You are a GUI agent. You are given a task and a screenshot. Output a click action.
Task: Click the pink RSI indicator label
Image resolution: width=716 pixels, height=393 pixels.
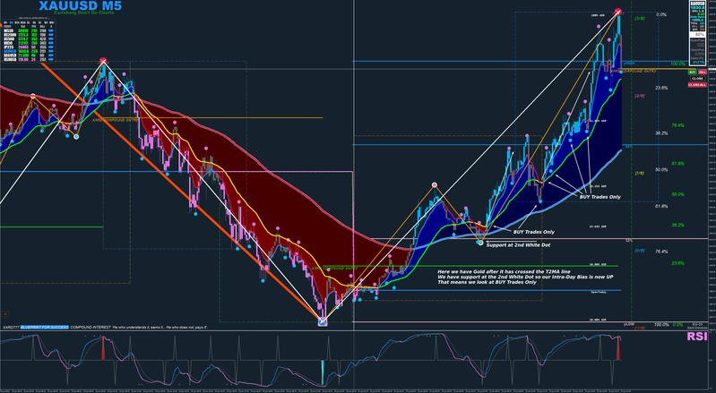pos(697,337)
